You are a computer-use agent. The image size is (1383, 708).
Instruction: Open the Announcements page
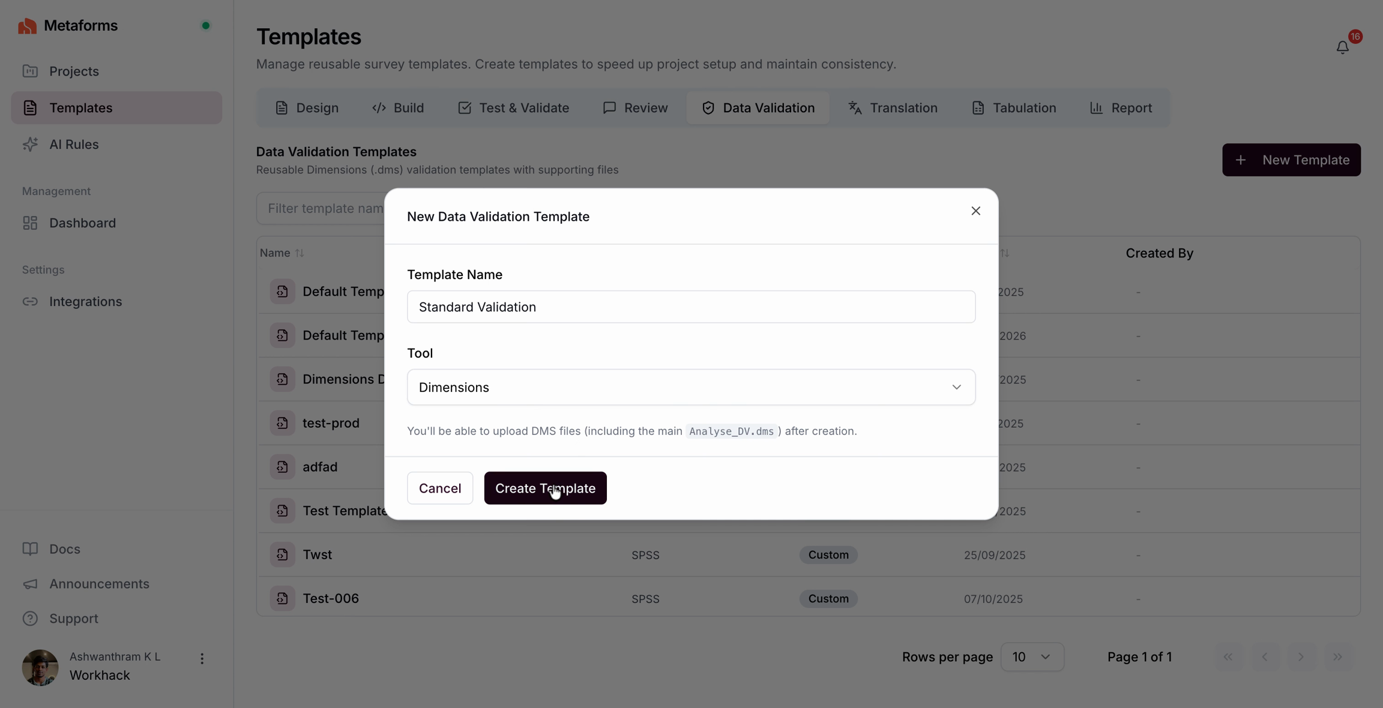click(x=99, y=583)
